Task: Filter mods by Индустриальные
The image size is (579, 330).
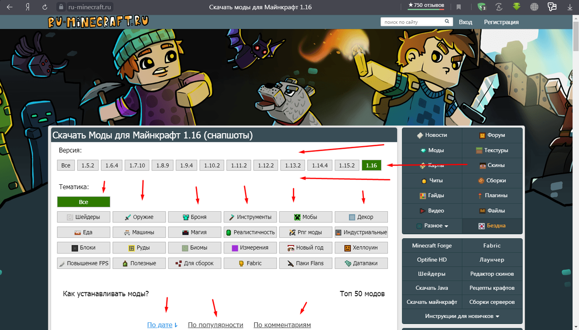Action: 361,232
